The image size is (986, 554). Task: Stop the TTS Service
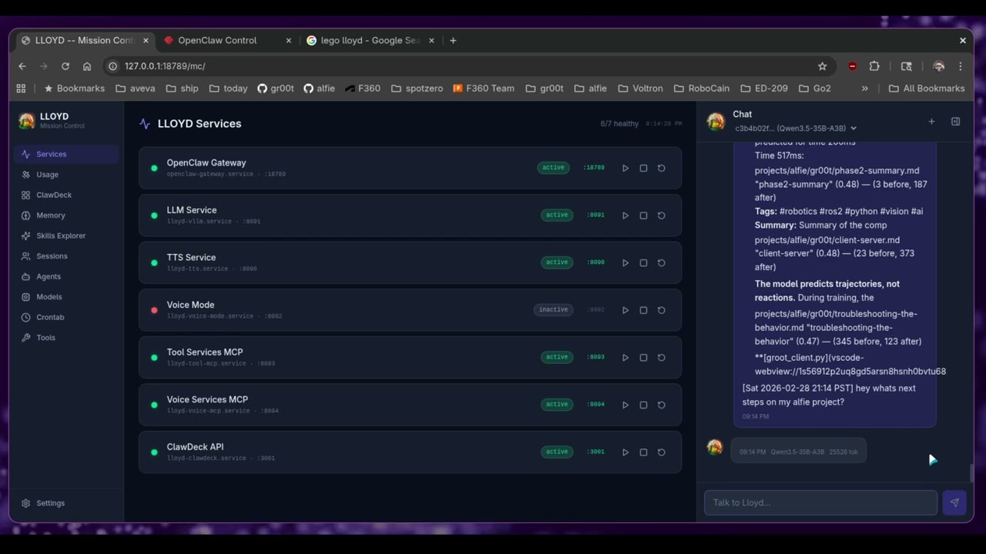coord(643,262)
